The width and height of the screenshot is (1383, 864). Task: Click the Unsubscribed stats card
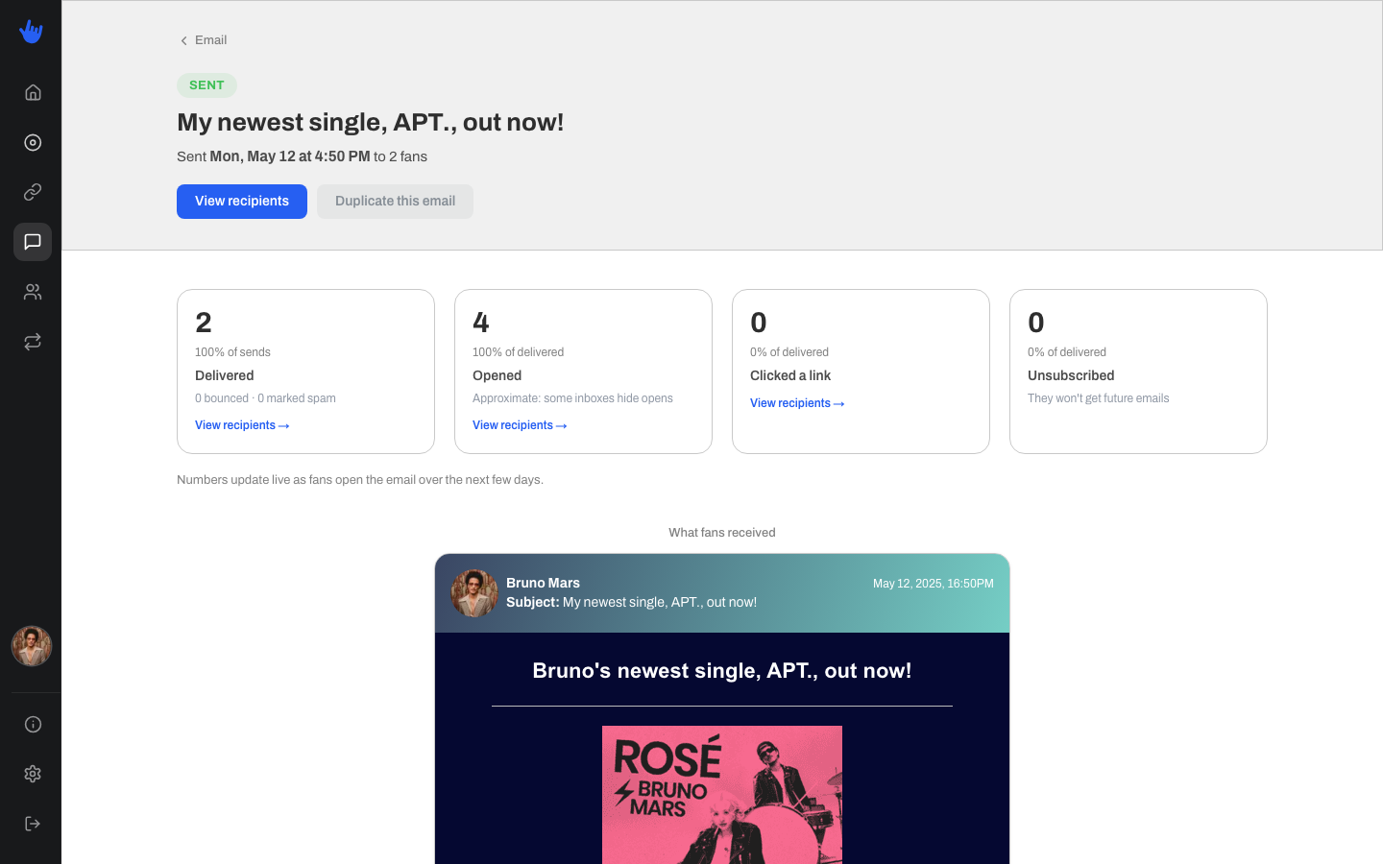1138,372
